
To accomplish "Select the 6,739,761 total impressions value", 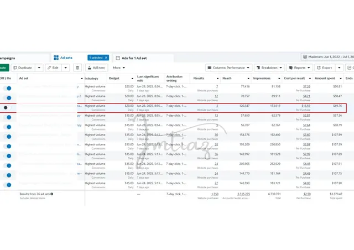I will pyautogui.click(x=274, y=194).
